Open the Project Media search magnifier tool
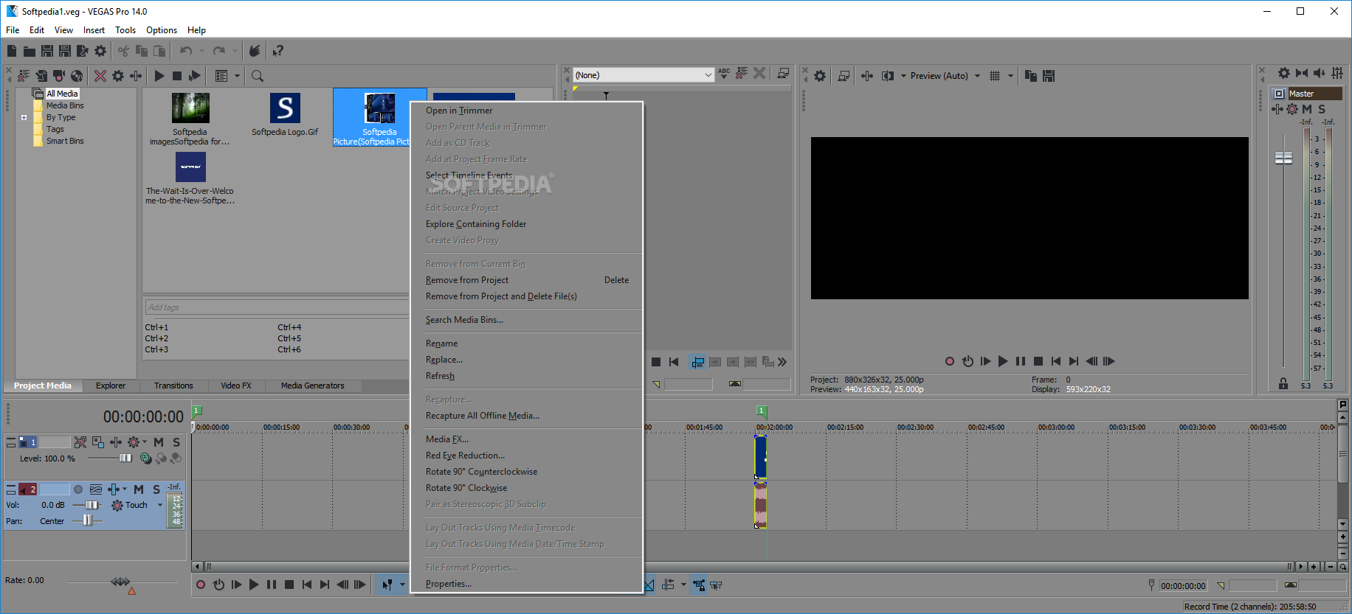 258,76
